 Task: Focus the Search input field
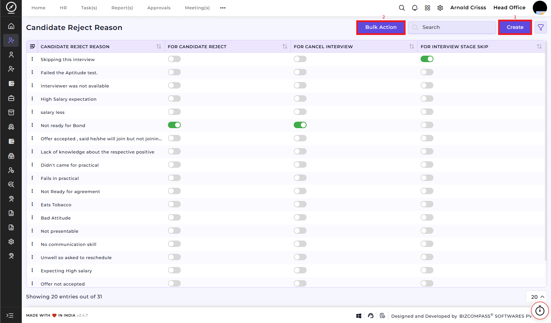tap(452, 27)
